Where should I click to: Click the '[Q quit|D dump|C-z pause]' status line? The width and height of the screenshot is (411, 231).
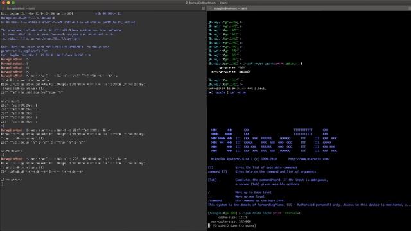234,225
